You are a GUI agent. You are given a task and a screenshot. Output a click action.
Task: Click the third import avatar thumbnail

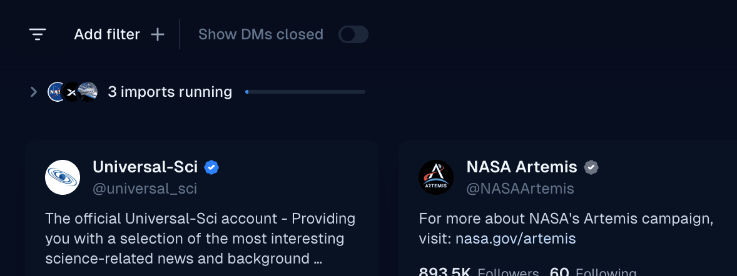point(88,92)
